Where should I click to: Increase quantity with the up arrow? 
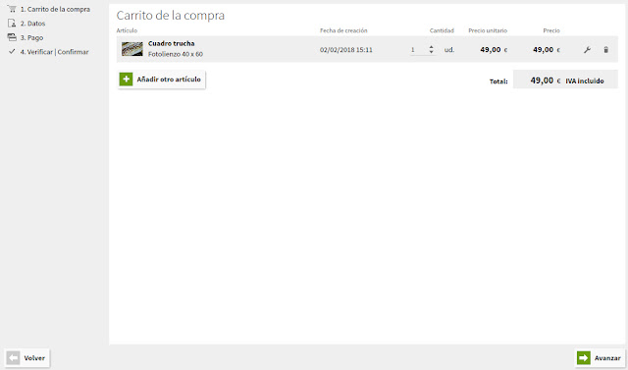pos(431,47)
